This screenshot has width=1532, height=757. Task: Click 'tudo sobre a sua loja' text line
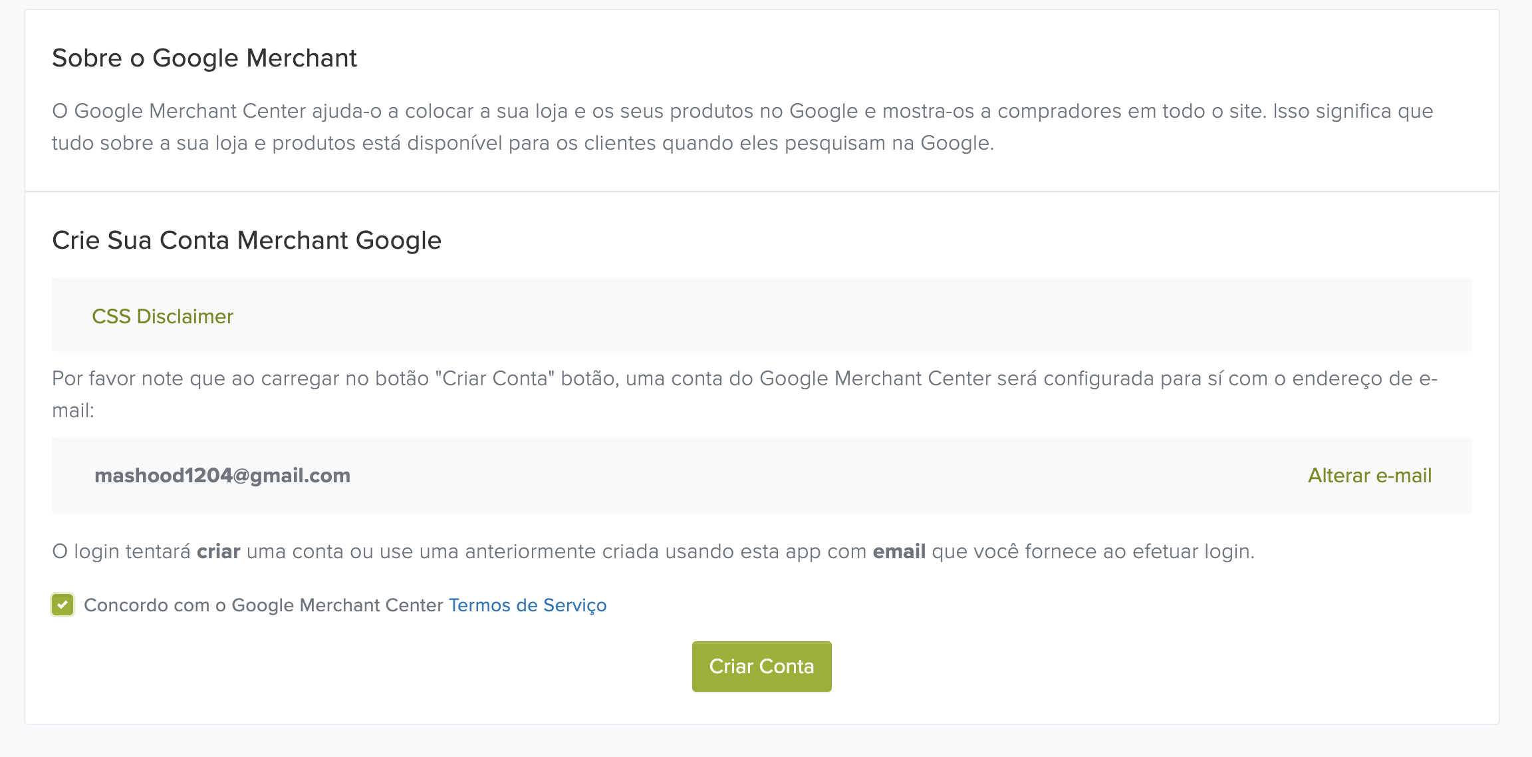pyautogui.click(x=523, y=143)
